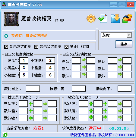Minimize the 魔兽改键精灵 window
Image resolution: width=136 pixels, height=138 pixels.
coord(113,5)
